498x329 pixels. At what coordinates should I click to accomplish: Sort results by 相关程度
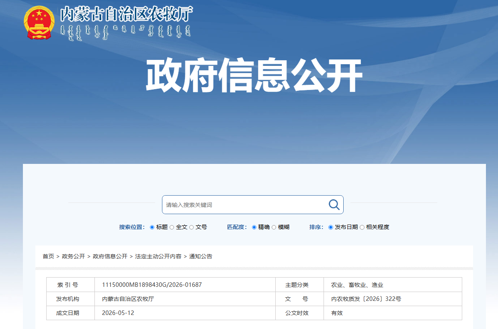(362, 227)
